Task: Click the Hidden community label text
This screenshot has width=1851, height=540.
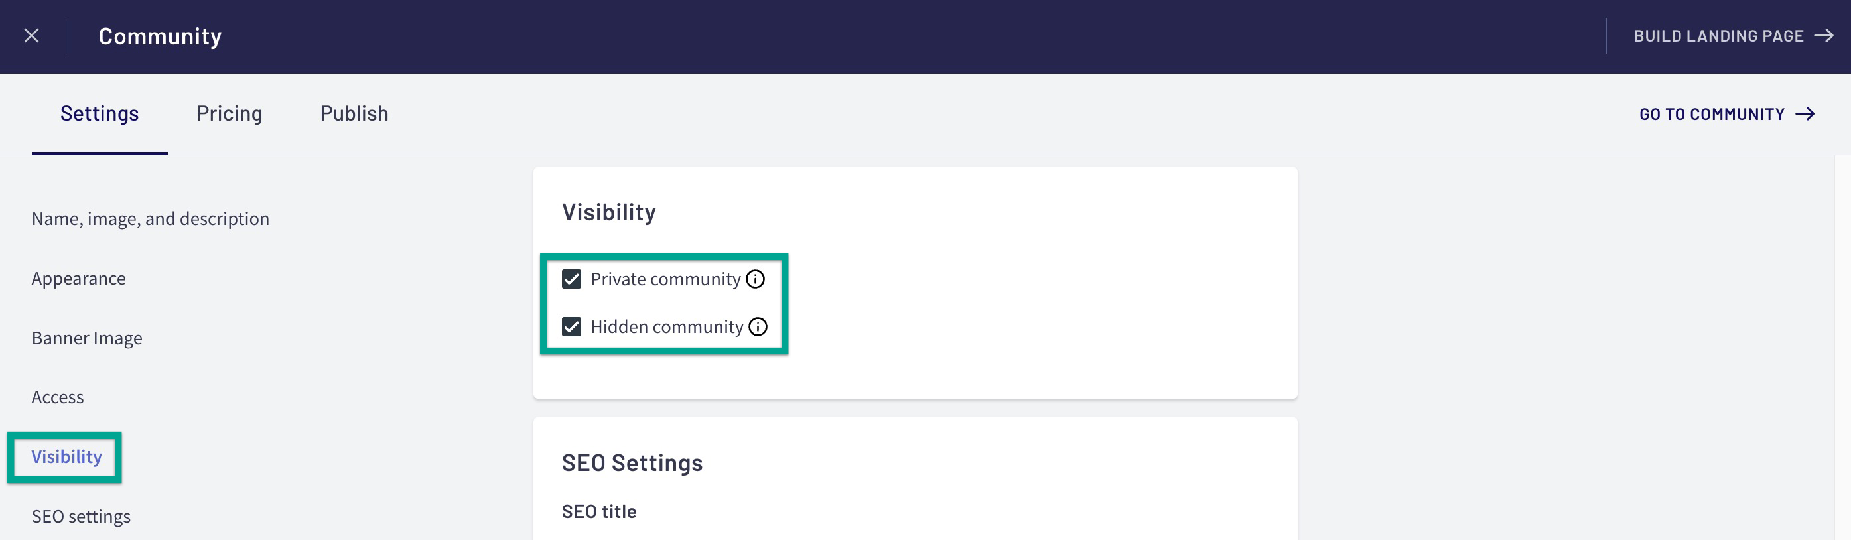Action: 667,327
